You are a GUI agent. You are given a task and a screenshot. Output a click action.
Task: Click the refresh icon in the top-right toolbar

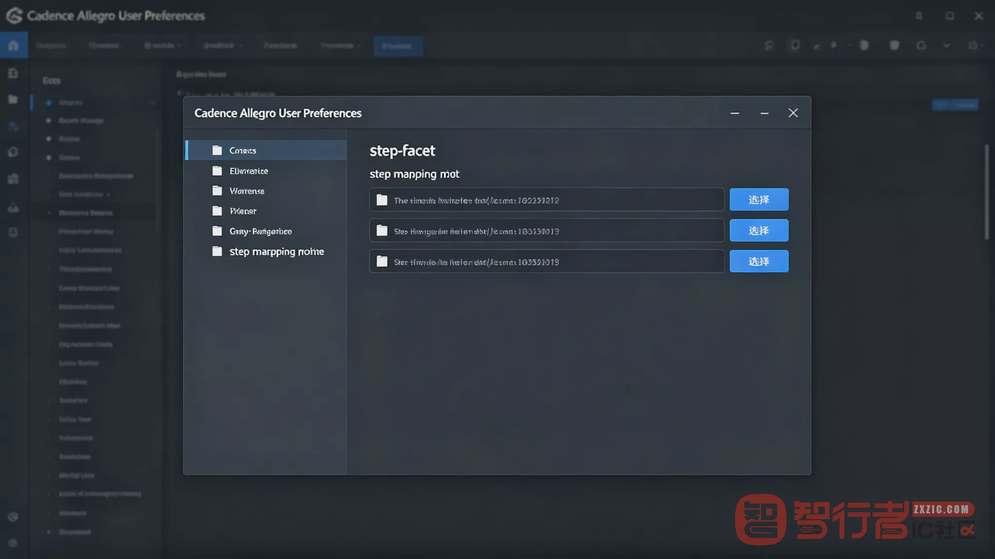point(769,46)
